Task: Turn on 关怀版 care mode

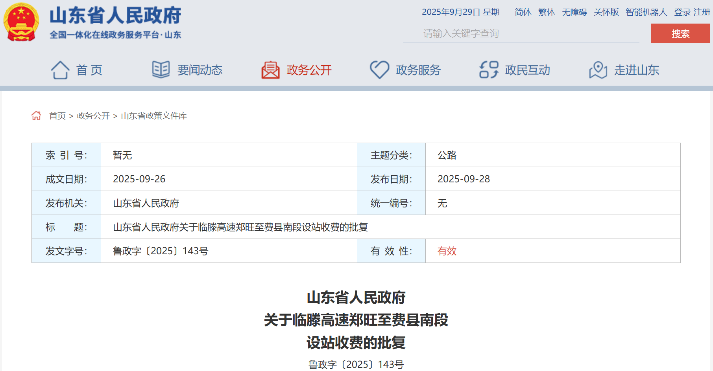Action: coord(606,12)
